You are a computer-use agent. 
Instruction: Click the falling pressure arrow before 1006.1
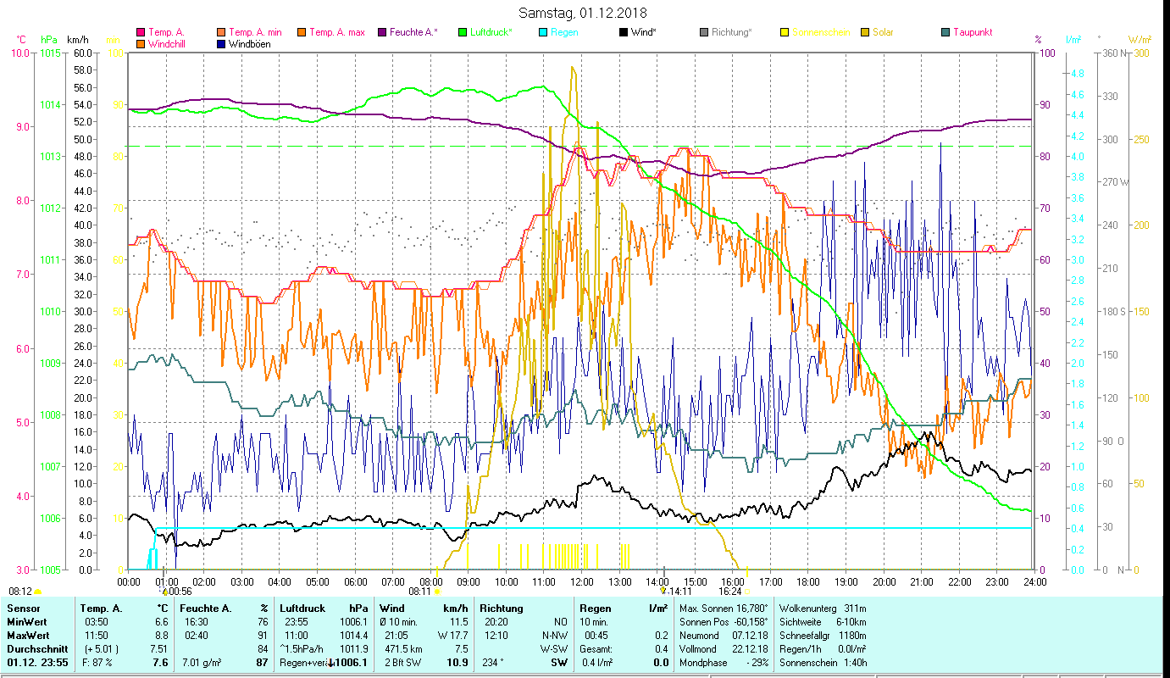331,663
